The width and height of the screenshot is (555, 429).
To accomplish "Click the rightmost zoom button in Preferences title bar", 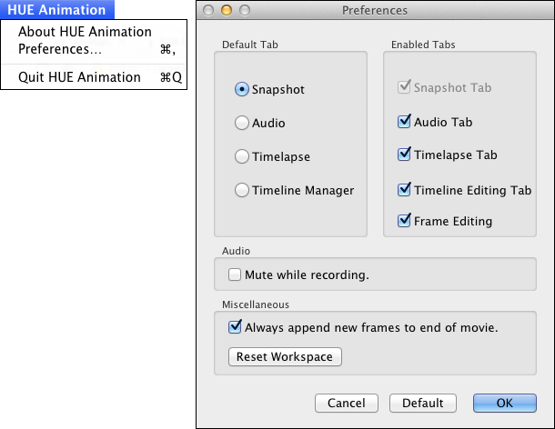I will click(x=245, y=10).
